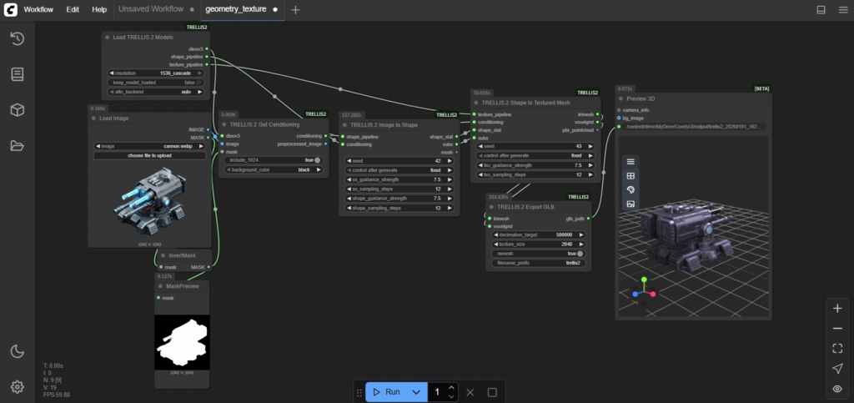Click the filename_prefix input field
This screenshot has height=403, width=854.
pos(535,263)
